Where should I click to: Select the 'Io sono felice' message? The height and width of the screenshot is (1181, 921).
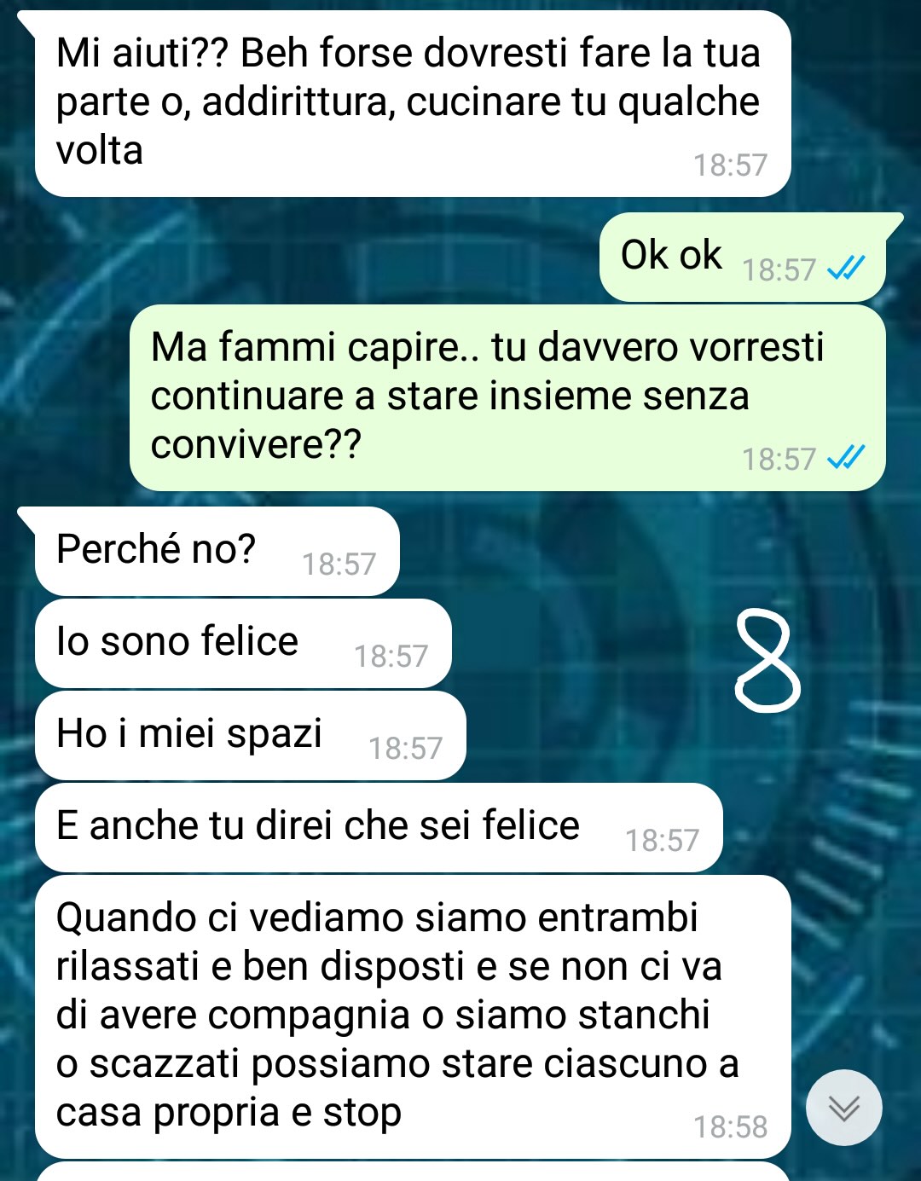point(243,643)
